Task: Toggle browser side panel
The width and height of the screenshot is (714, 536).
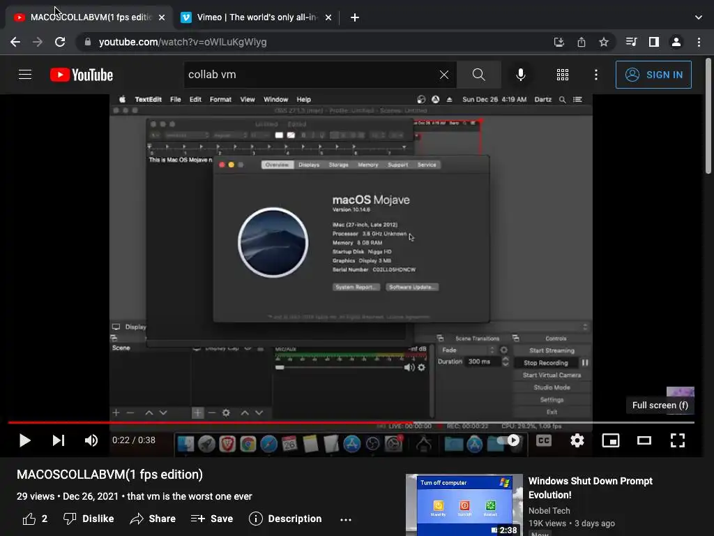Action: [x=654, y=42]
